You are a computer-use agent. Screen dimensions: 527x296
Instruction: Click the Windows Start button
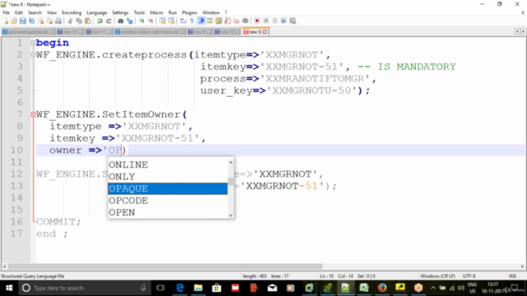coord(9,288)
